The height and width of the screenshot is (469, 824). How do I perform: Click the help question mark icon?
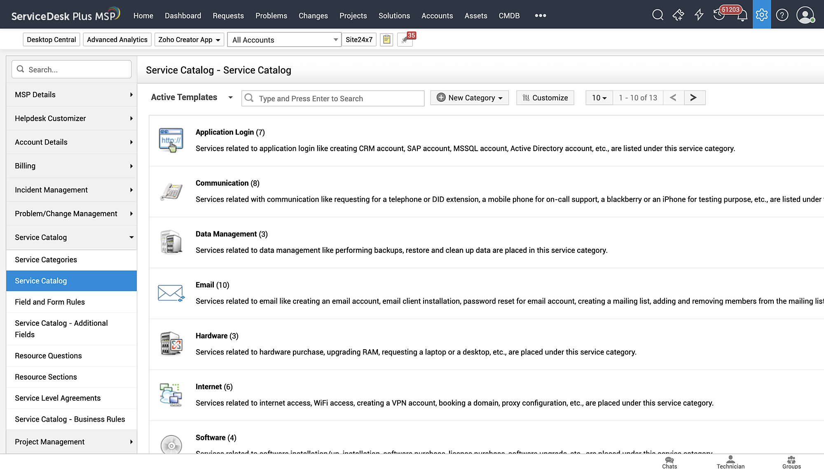[x=782, y=15]
